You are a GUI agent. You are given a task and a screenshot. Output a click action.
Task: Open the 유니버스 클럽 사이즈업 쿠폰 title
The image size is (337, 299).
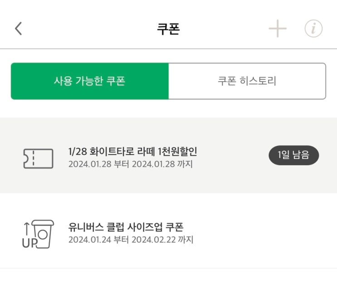pos(126,227)
